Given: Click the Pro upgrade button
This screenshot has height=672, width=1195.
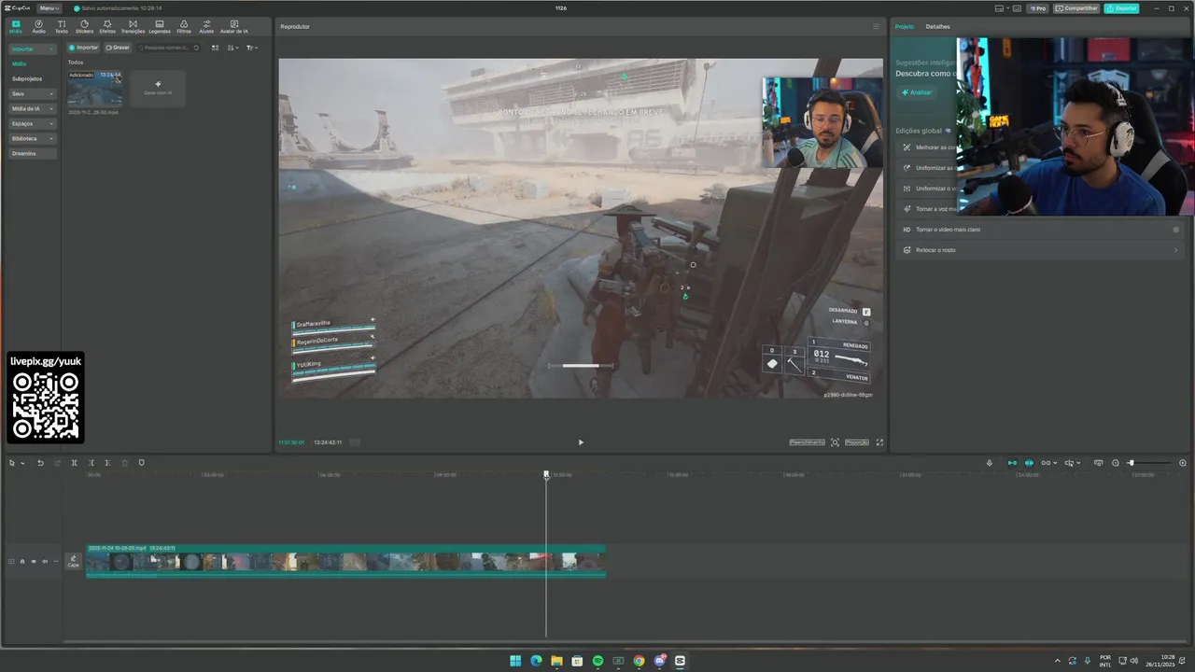Looking at the screenshot, I should (1037, 8).
